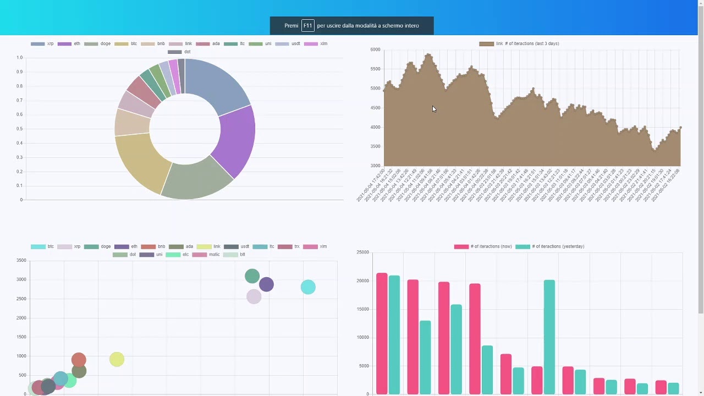This screenshot has height=396, width=704.
Task: Toggle trx in the bubble chart legend
Action: coord(289,246)
